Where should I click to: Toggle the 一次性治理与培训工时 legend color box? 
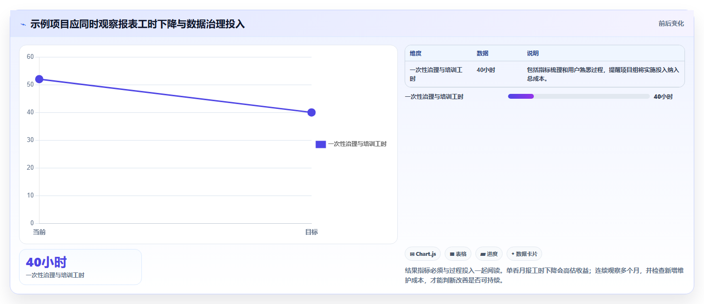coord(321,144)
